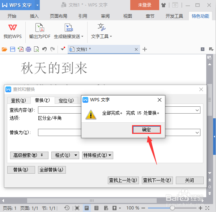
Task: Click the 我的WPS icon
Action: [13, 27]
